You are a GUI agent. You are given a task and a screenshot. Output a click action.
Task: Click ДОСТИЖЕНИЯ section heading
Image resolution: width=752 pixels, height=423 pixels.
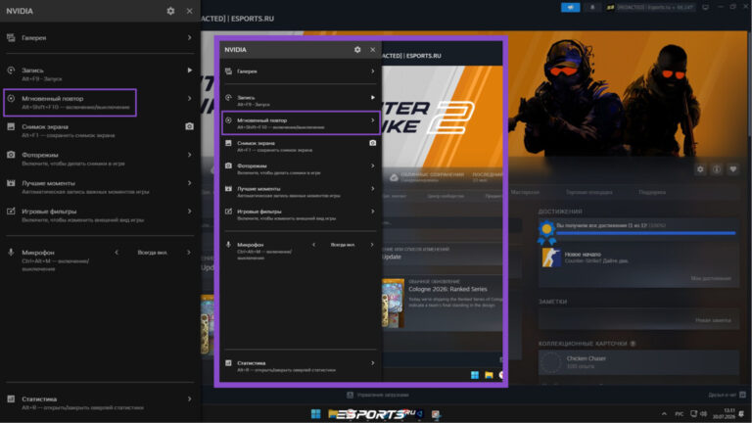click(560, 211)
